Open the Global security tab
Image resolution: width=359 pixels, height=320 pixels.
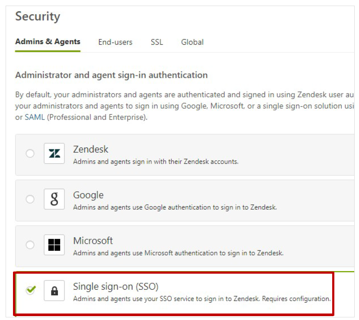[192, 42]
